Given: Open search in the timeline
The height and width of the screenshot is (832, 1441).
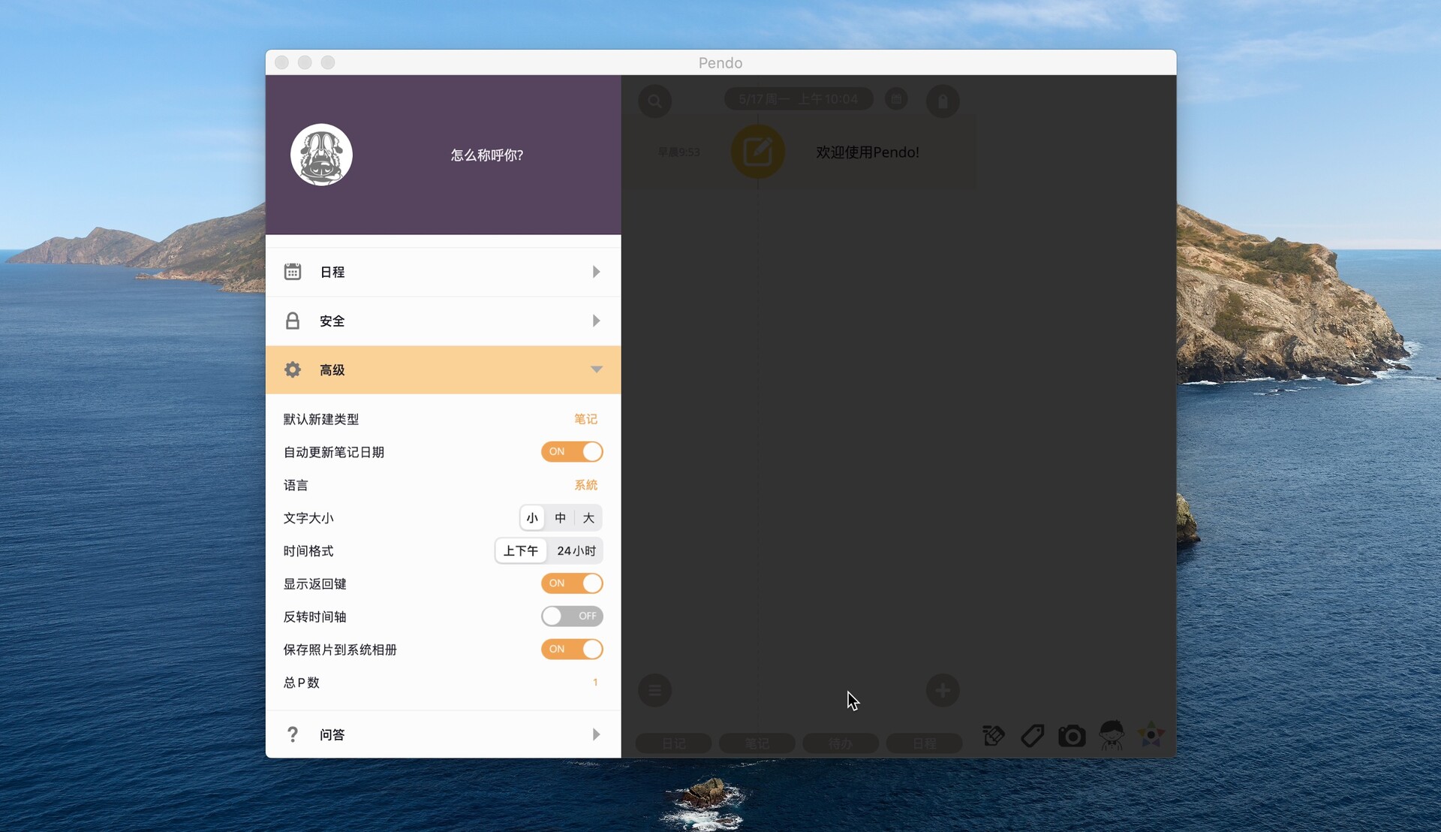Looking at the screenshot, I should tap(654, 101).
